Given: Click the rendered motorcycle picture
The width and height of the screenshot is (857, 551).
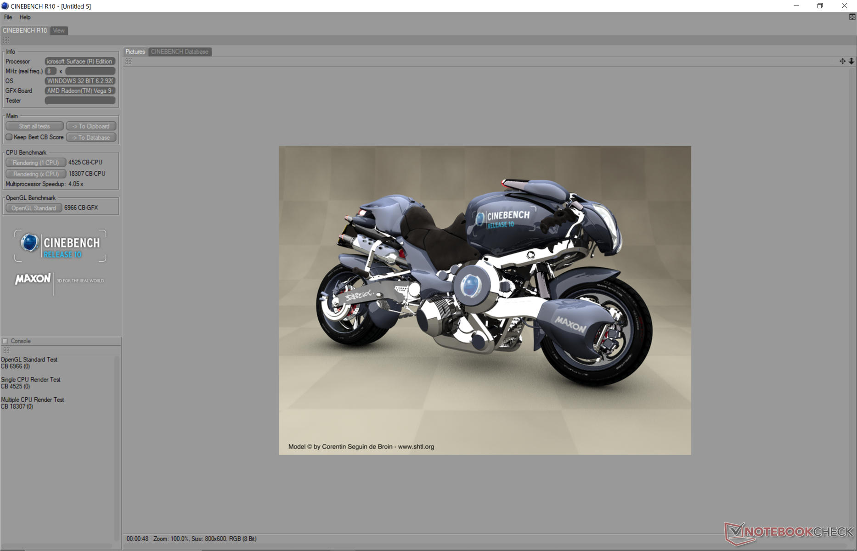Looking at the screenshot, I should (x=485, y=300).
